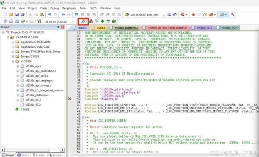The image size is (259, 157).
Task: Open Configuration wrench icon
Action: [x=232, y=14]
